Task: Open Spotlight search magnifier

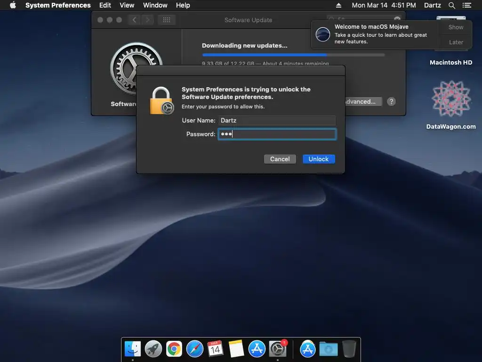Action: 451,5
